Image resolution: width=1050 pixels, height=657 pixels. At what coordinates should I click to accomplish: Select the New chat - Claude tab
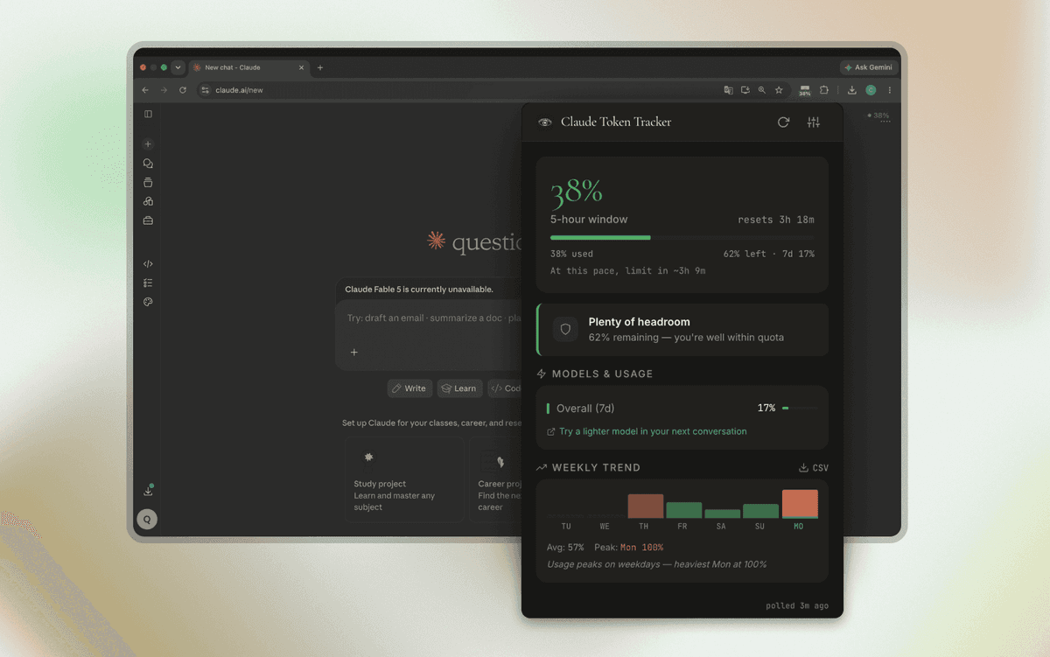click(x=248, y=67)
